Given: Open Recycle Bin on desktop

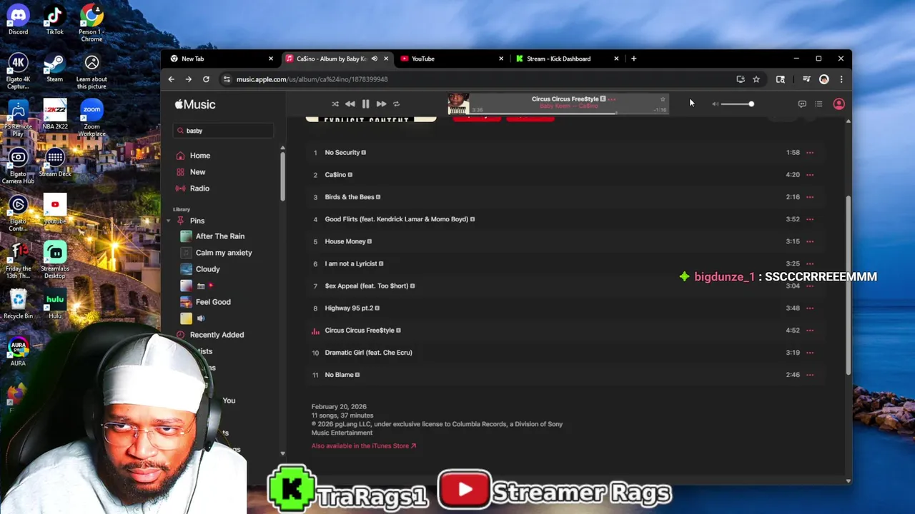Looking at the screenshot, I should [18, 304].
